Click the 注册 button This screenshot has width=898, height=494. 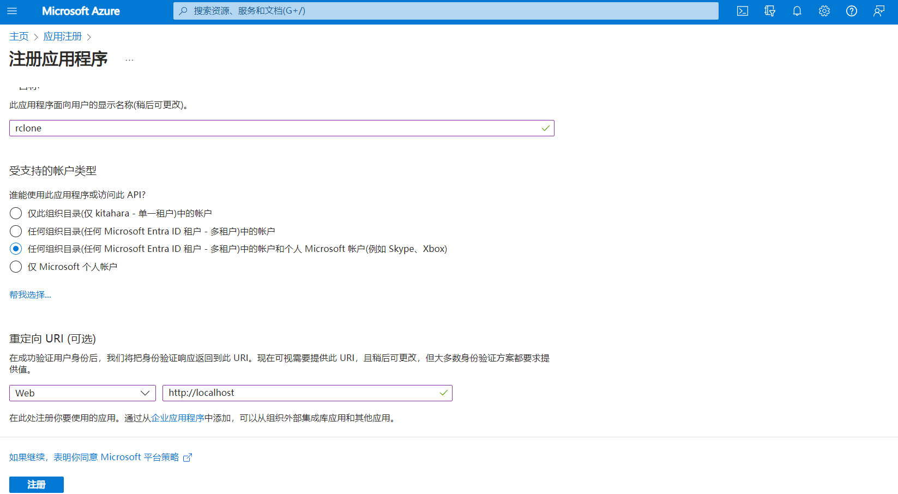click(37, 484)
